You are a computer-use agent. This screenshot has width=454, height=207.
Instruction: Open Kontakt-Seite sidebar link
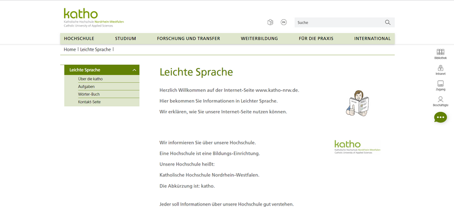click(x=89, y=102)
